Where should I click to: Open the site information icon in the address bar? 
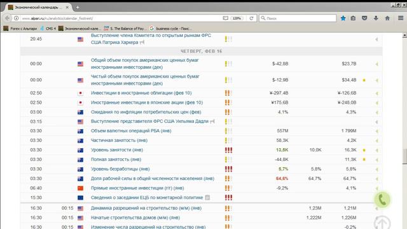17,18
